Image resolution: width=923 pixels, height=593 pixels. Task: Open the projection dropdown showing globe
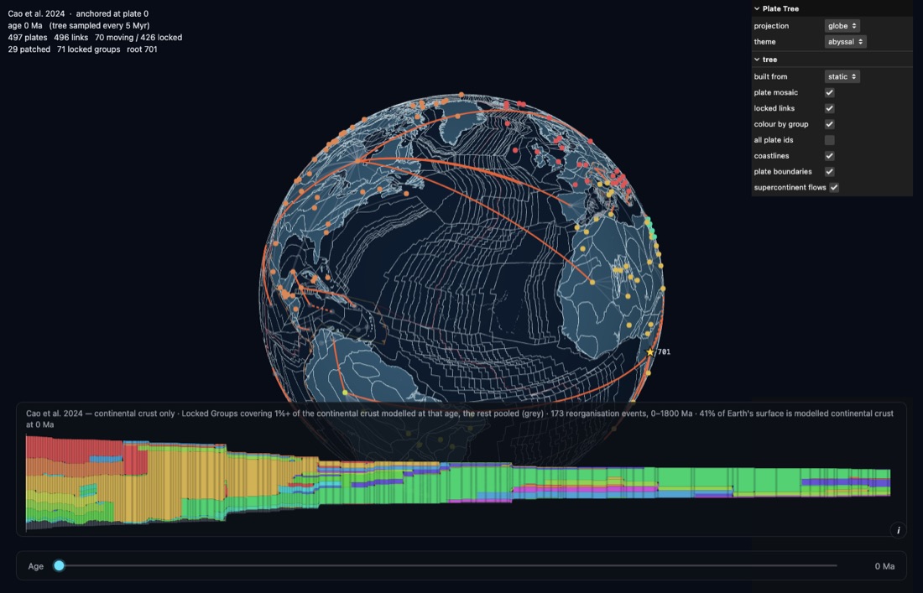pyautogui.click(x=842, y=26)
